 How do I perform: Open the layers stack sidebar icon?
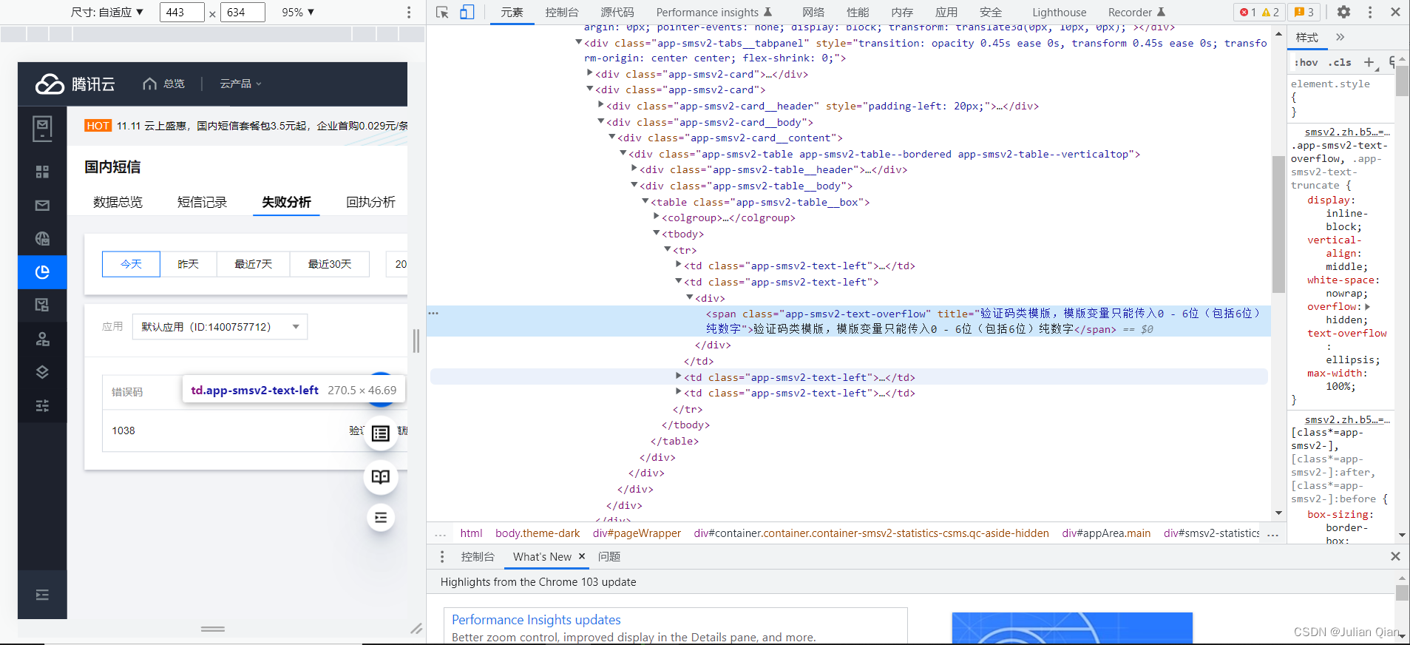(42, 372)
